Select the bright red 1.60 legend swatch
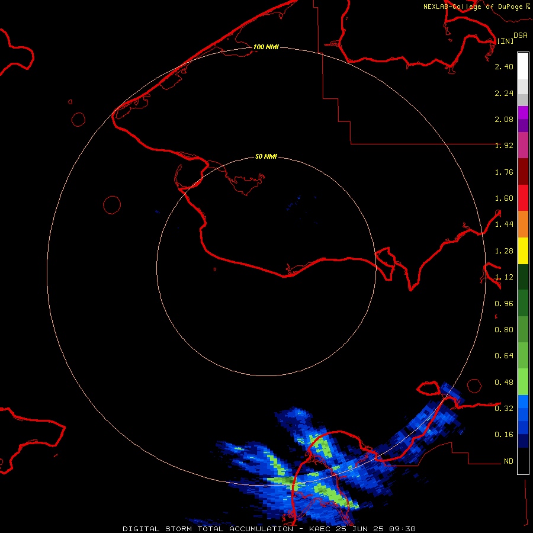The image size is (533, 533). click(523, 198)
